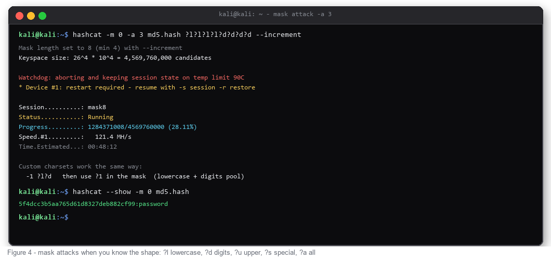Click the 'Time.Estimated' 00:48:12 line
This screenshot has height=260, width=551.
(68, 147)
